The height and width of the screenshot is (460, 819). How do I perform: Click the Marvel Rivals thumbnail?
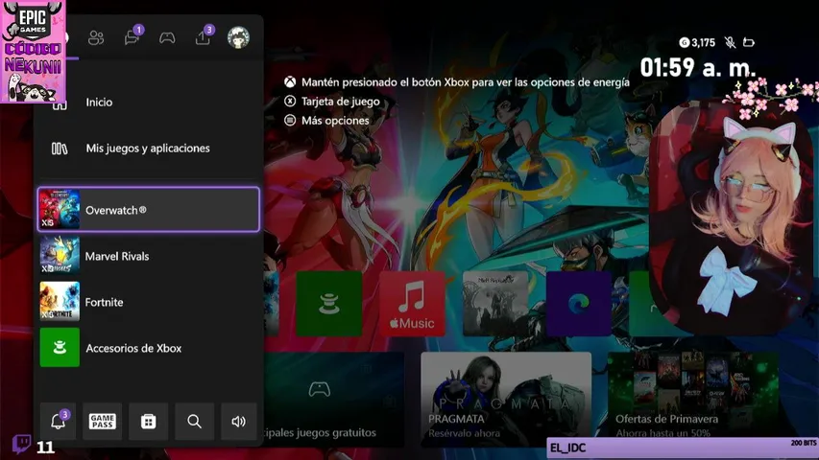tap(60, 256)
